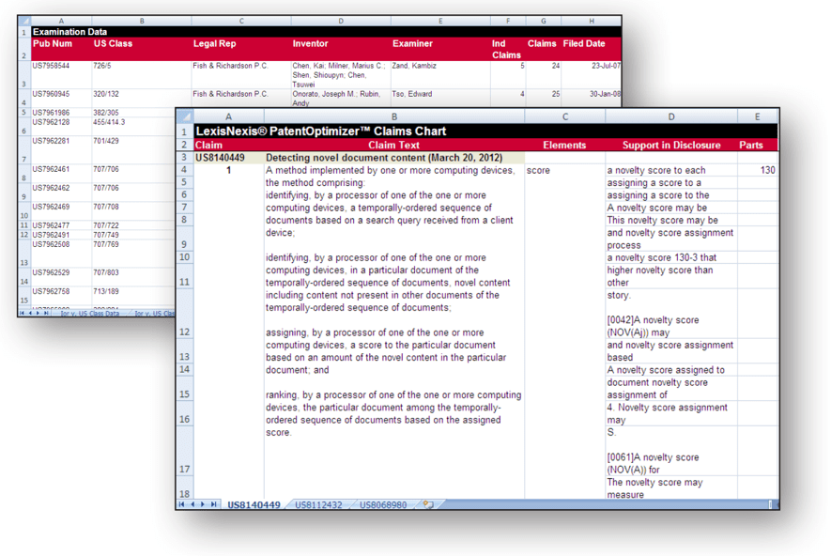Click 'a novelty score 130-3 that' cell
This screenshot has height=556, width=831.
(x=671, y=257)
